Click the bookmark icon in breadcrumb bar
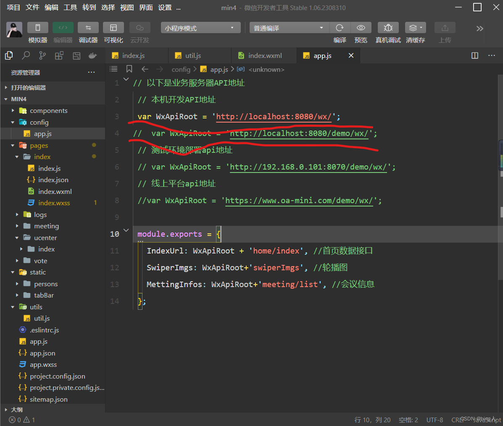This screenshot has width=503, height=426. [x=129, y=69]
